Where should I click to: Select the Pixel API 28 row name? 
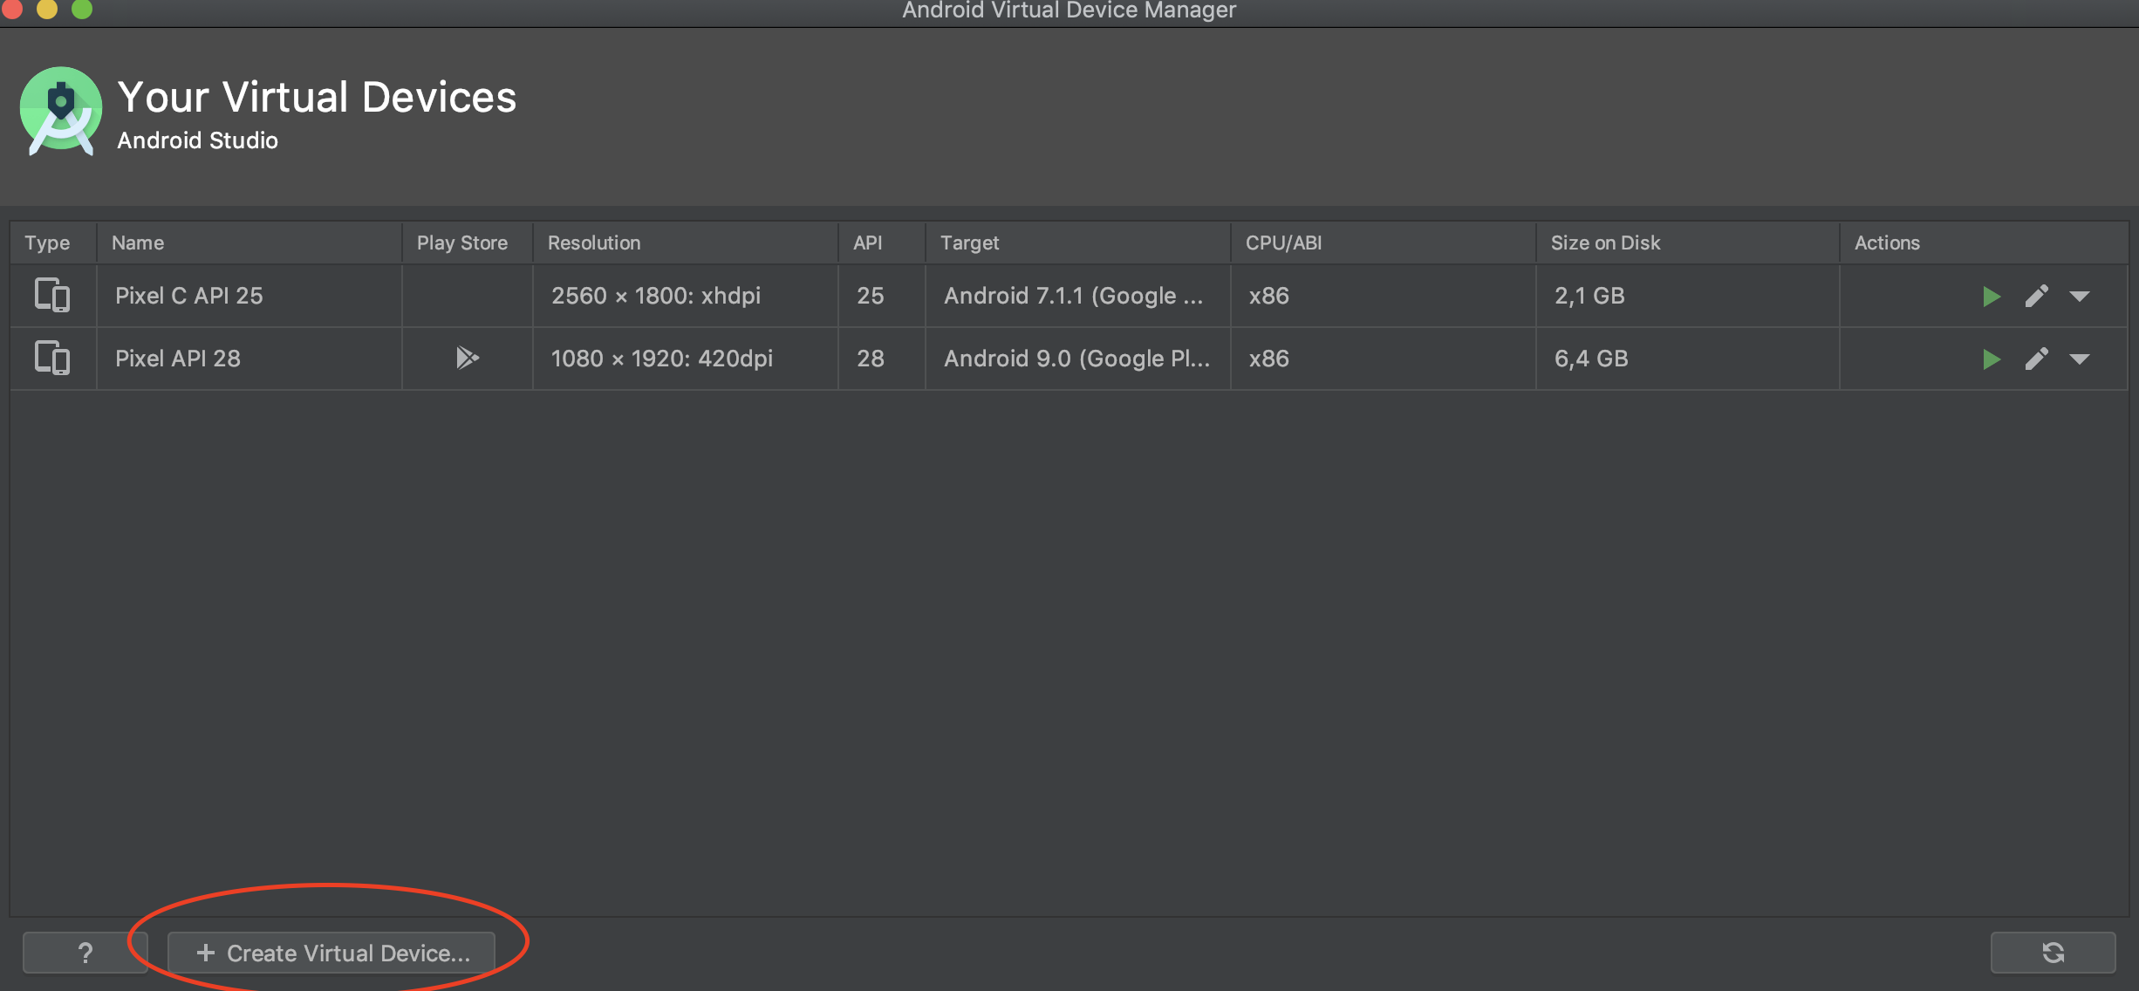[x=178, y=359]
